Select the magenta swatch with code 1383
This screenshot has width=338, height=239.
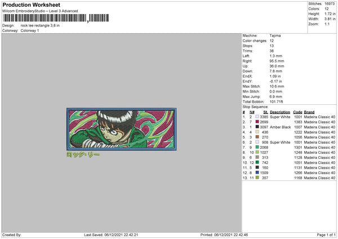click(x=257, y=122)
